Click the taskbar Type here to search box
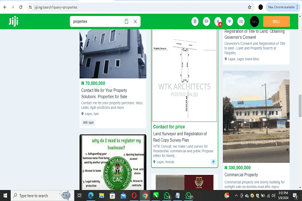Image resolution: width=302 pixels, height=201 pixels. pos(42,196)
